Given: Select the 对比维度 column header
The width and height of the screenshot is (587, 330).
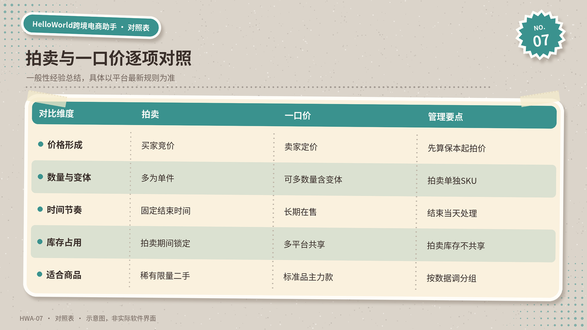Looking at the screenshot, I should (56, 114).
